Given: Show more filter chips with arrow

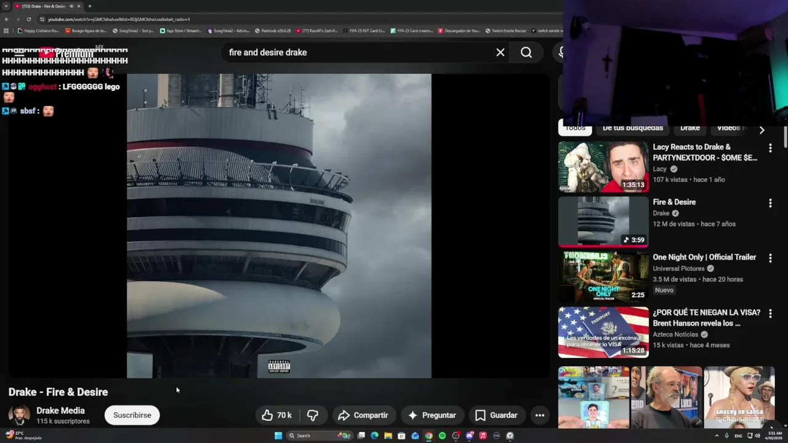Looking at the screenshot, I should pyautogui.click(x=762, y=130).
